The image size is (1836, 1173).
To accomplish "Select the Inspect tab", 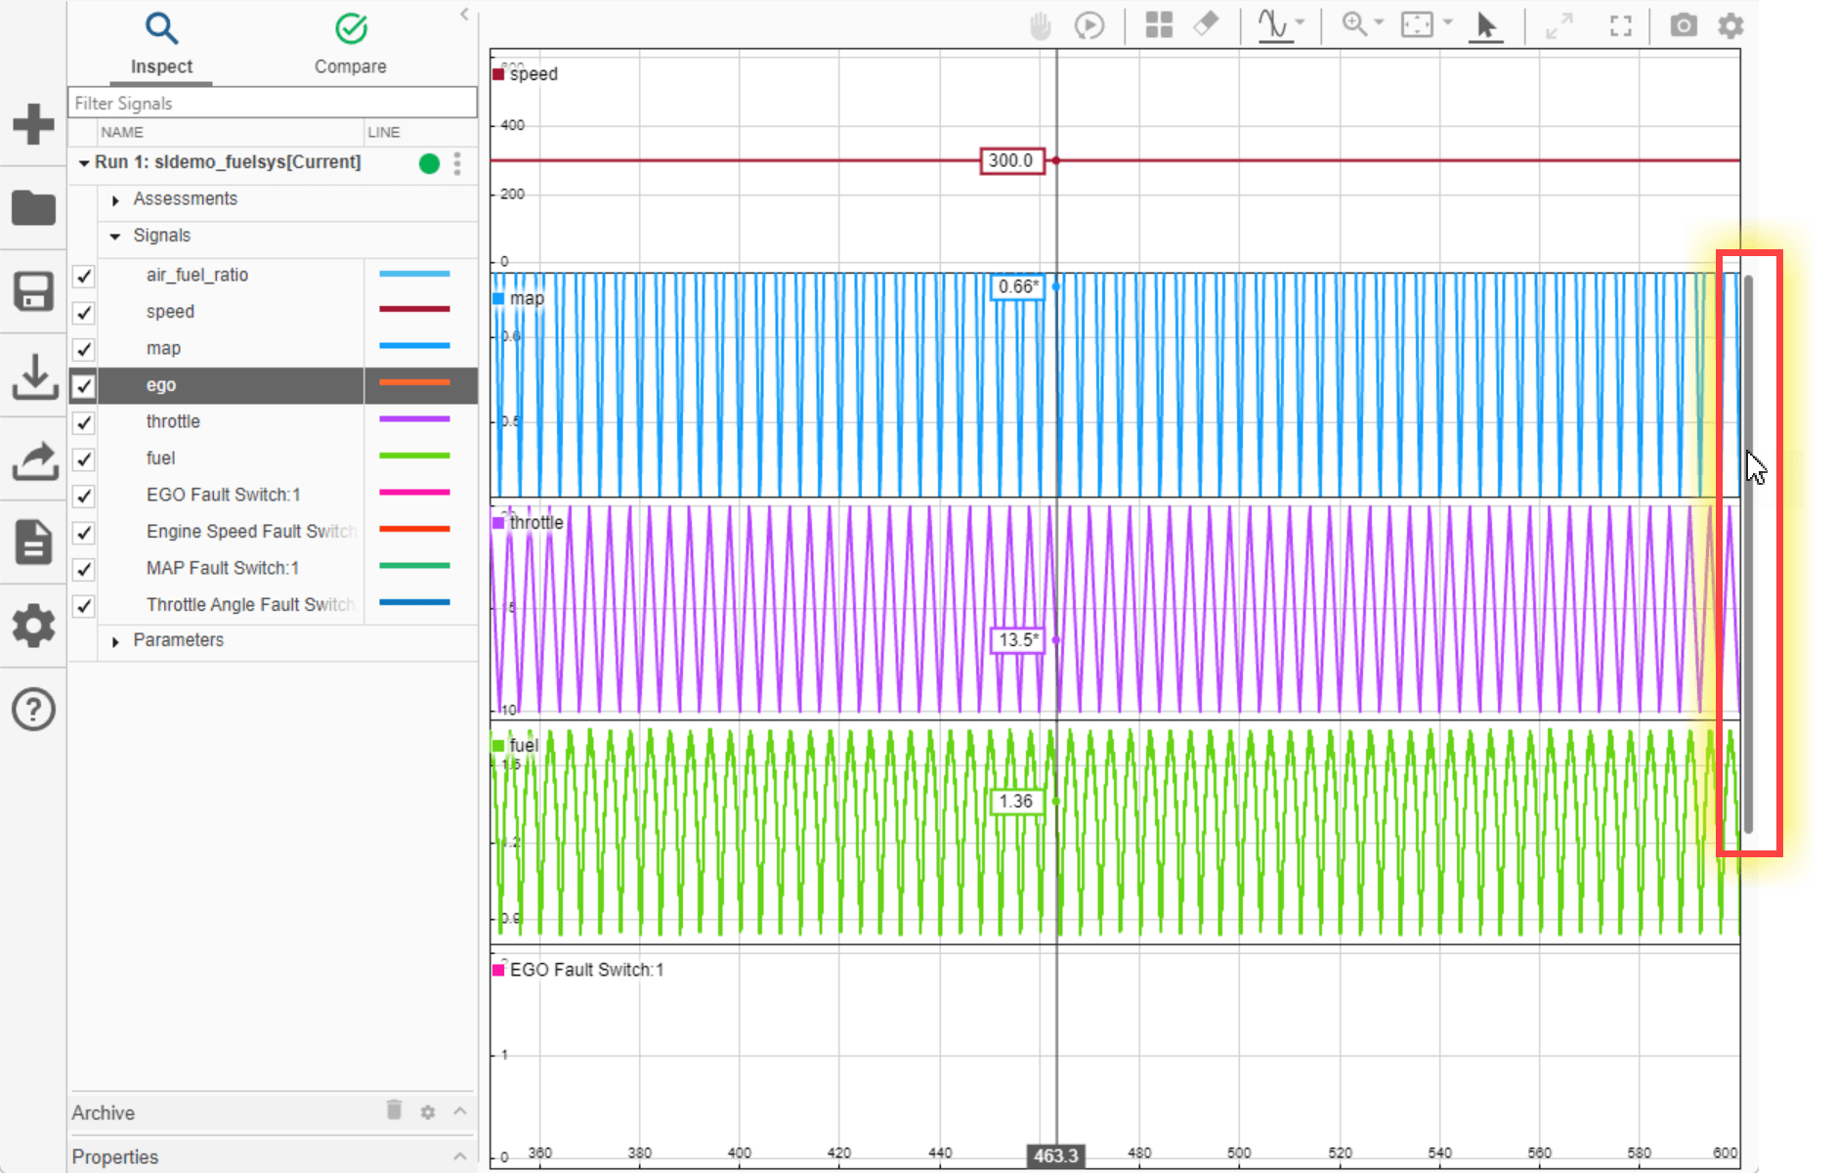I will tap(161, 44).
